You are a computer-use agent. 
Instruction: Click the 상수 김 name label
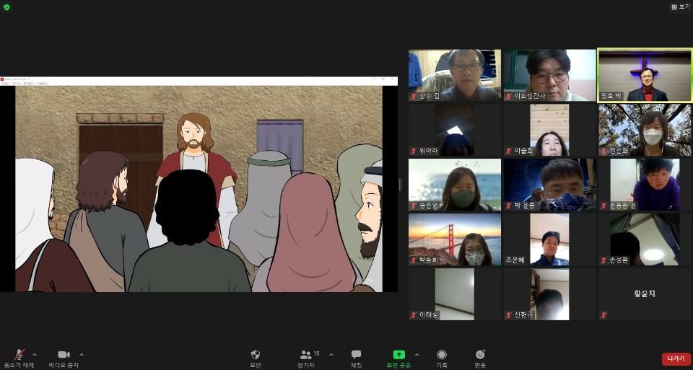(x=429, y=96)
